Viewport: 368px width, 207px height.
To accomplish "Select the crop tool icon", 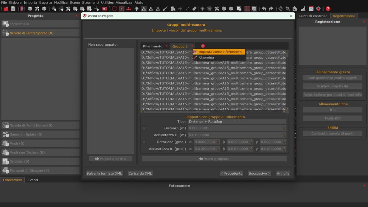I will [x=288, y=9].
